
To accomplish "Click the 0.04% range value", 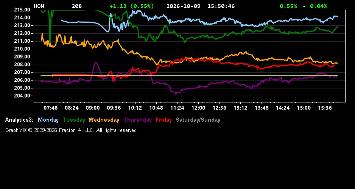I will tap(319, 6).
